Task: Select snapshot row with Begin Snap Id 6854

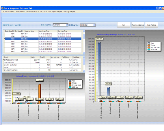Action: tap(43, 44)
